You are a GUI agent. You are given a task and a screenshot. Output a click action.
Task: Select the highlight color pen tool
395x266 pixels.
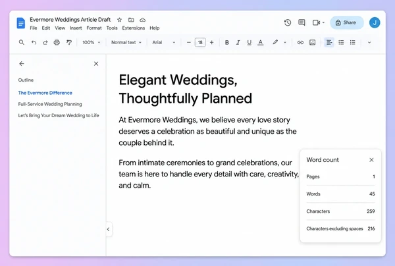click(275, 42)
